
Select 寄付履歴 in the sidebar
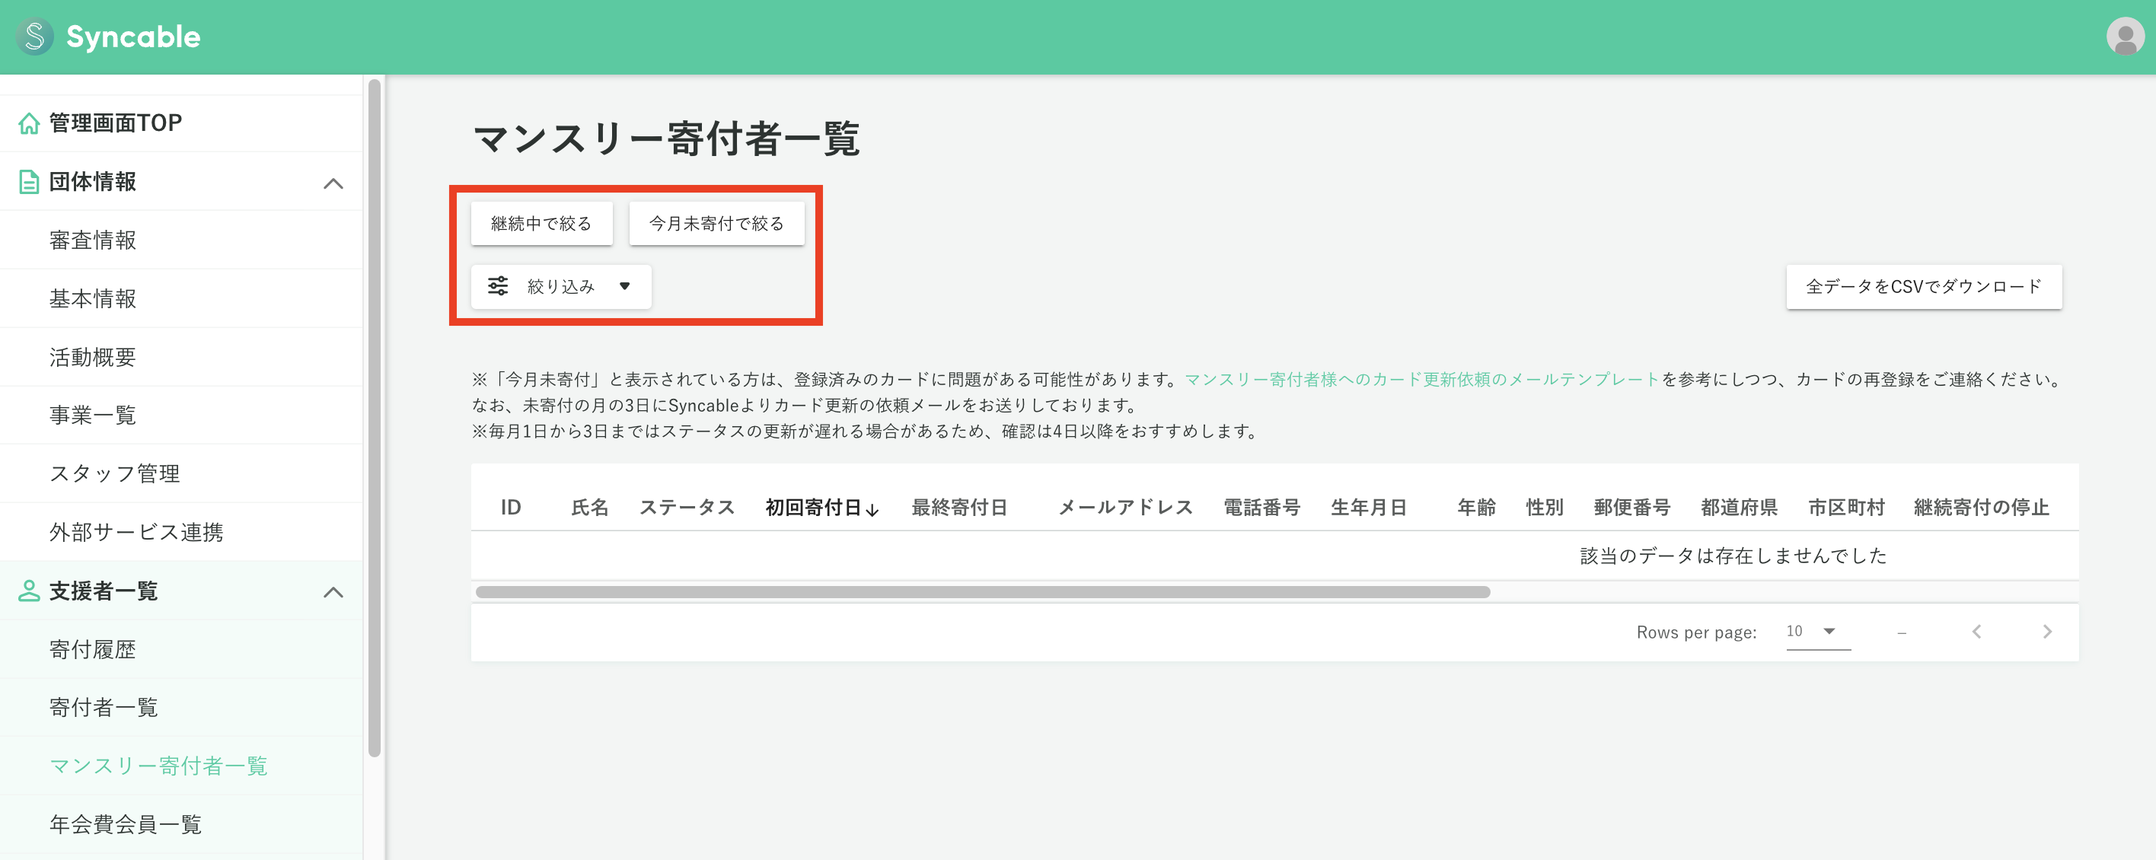(x=93, y=649)
